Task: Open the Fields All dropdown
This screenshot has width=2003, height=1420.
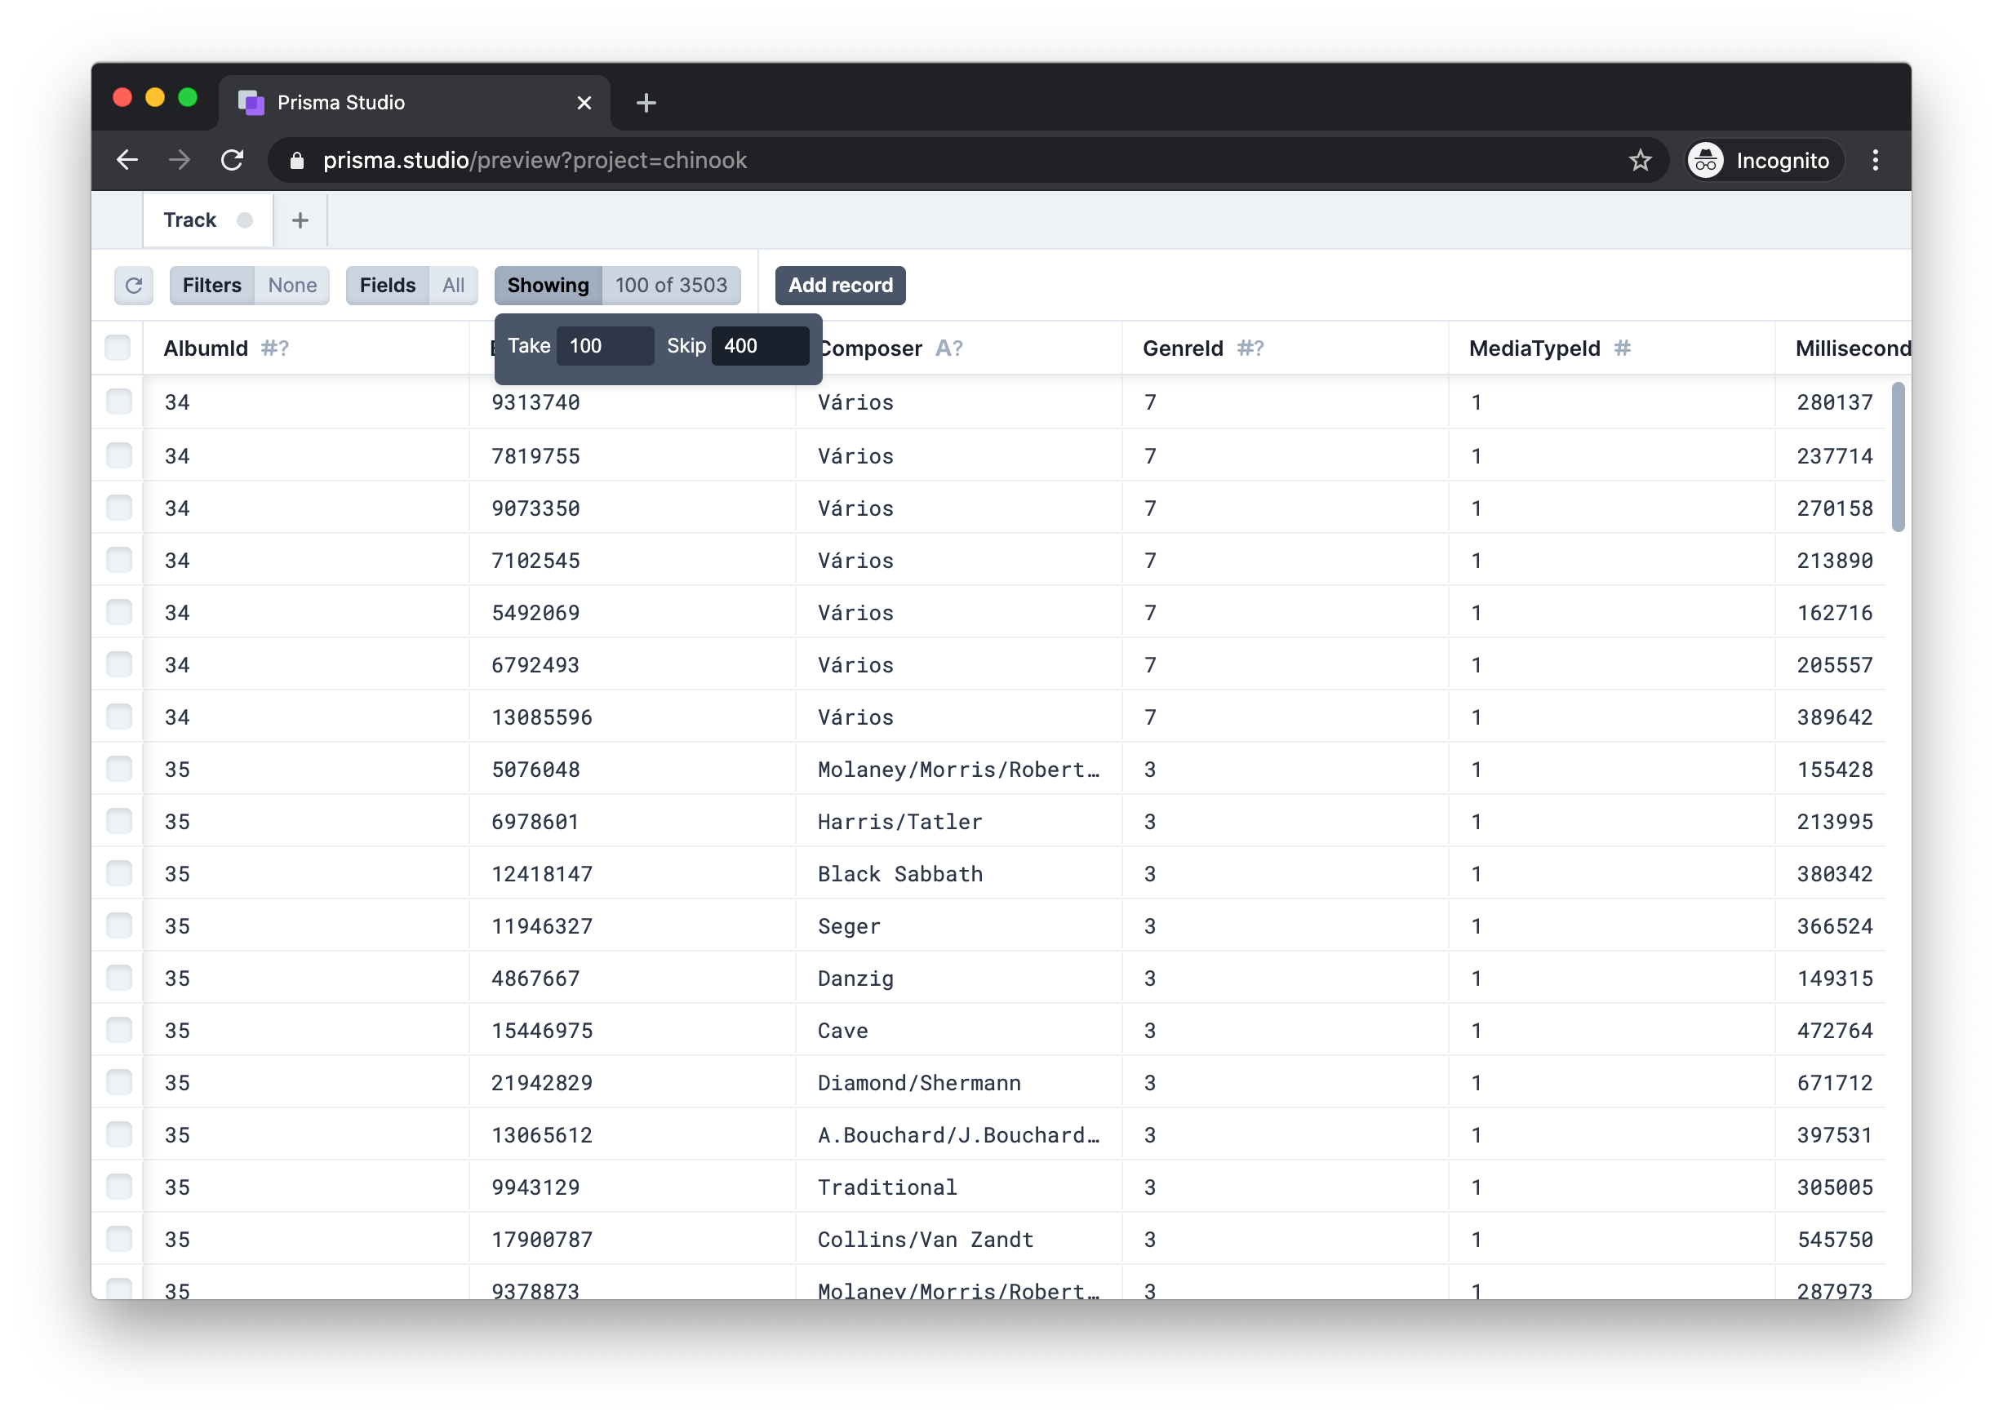Action: (x=412, y=285)
